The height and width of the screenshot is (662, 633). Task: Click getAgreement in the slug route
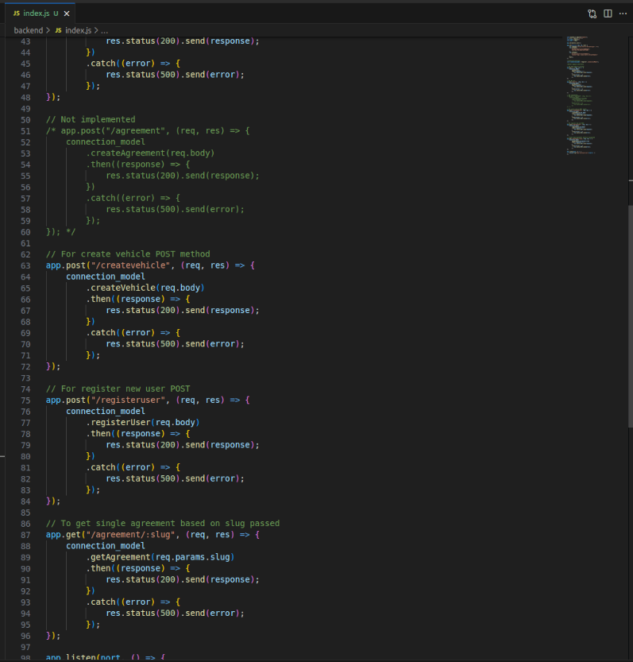pyautogui.click(x=121, y=557)
